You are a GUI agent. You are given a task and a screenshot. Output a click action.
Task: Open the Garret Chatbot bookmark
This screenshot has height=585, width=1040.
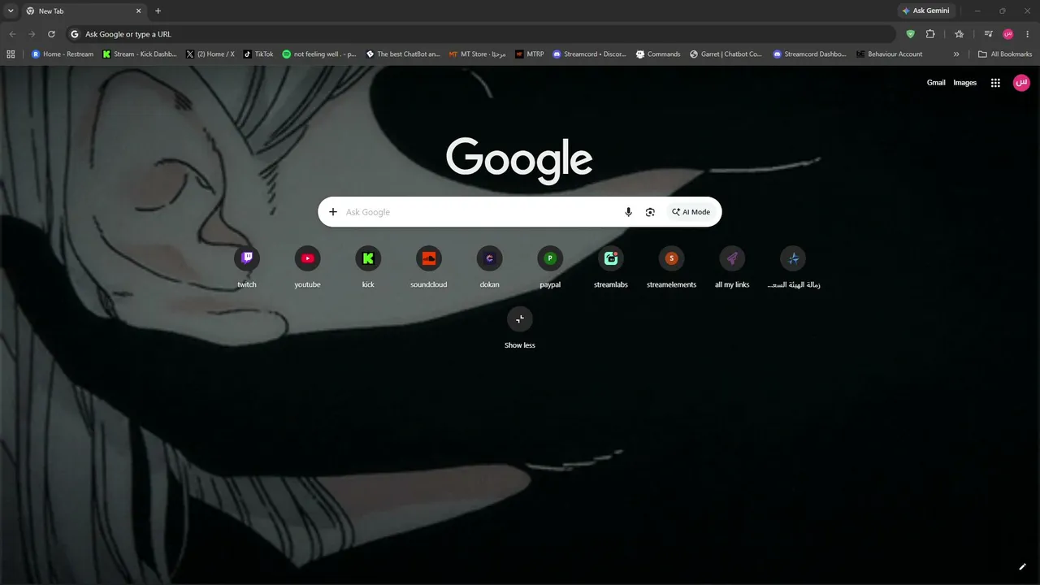[726, 54]
